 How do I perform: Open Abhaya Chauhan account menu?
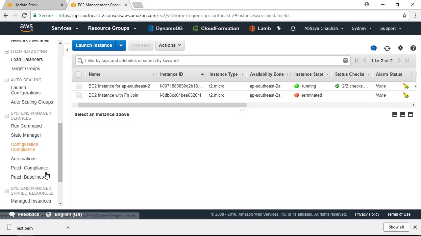coord(324,28)
